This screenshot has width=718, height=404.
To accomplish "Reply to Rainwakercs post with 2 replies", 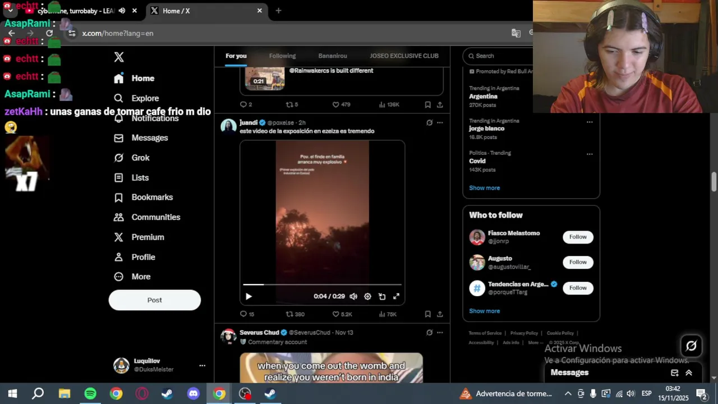I will point(246,104).
